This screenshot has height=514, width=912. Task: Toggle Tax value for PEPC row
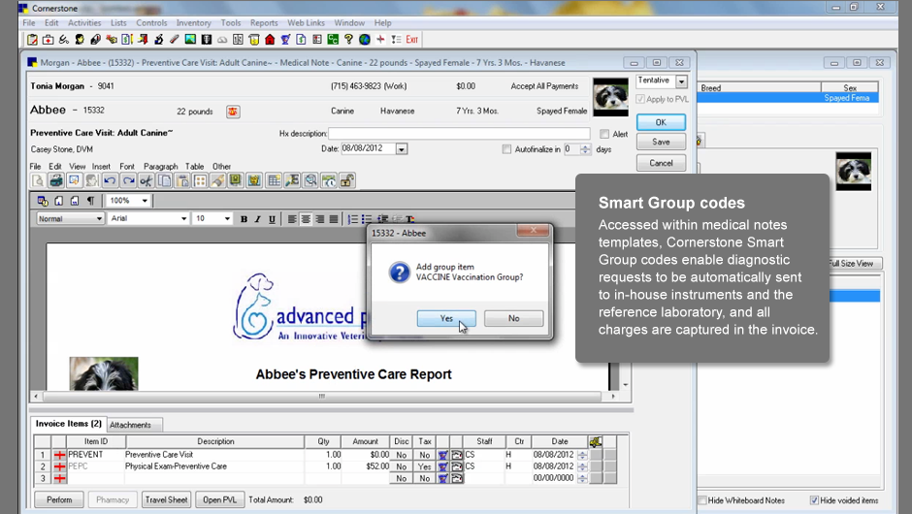pyautogui.click(x=425, y=466)
